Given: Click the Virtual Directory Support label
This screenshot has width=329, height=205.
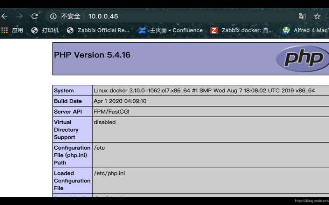Looking at the screenshot, I should click(x=66, y=130).
